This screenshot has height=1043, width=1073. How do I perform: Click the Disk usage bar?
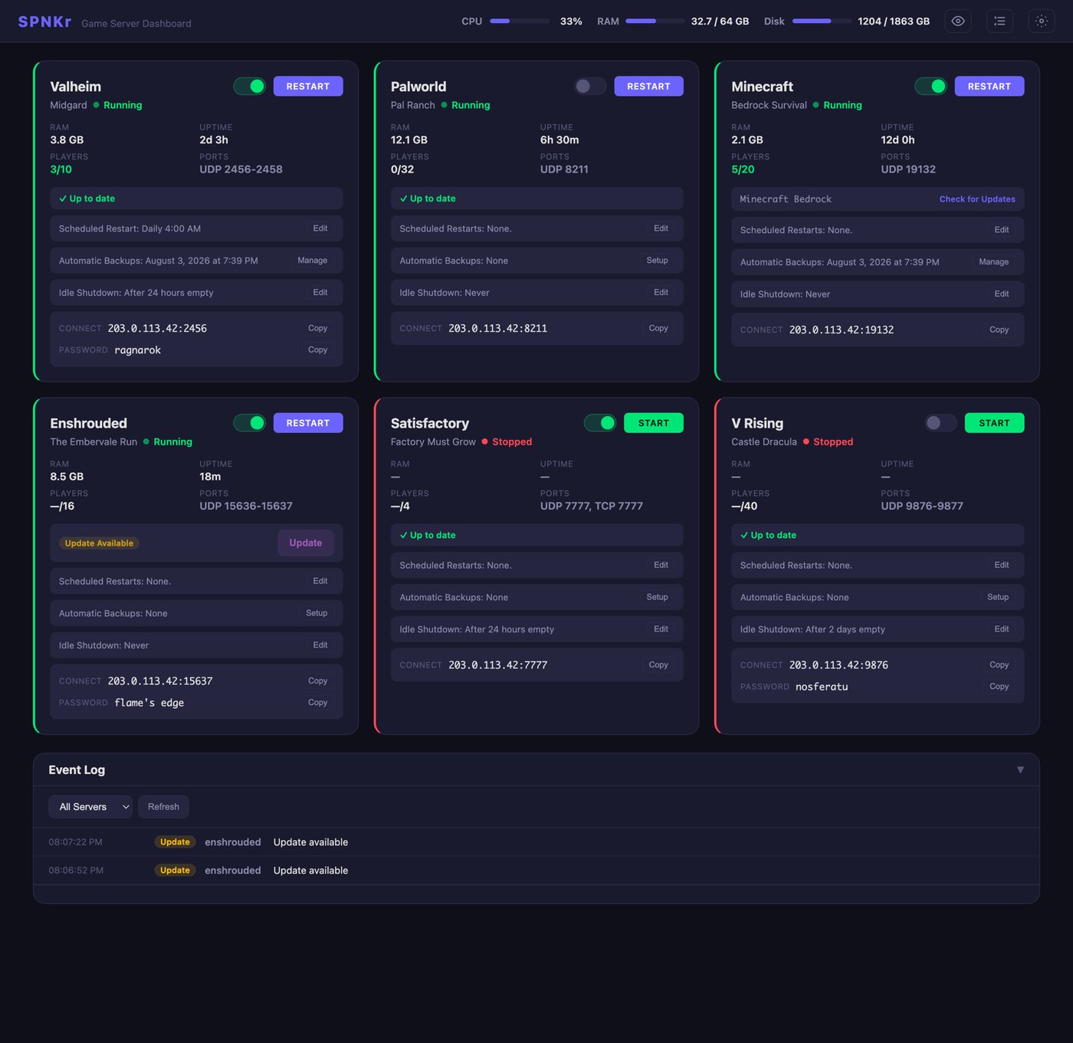822,21
